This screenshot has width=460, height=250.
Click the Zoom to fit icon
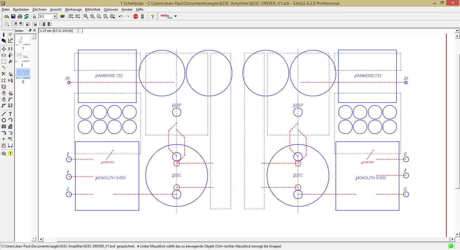[86, 16]
